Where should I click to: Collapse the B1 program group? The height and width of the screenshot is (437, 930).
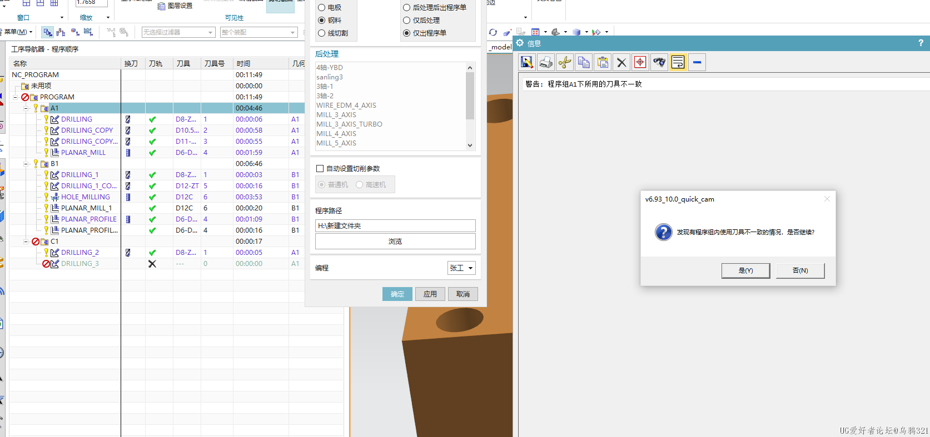(26, 164)
